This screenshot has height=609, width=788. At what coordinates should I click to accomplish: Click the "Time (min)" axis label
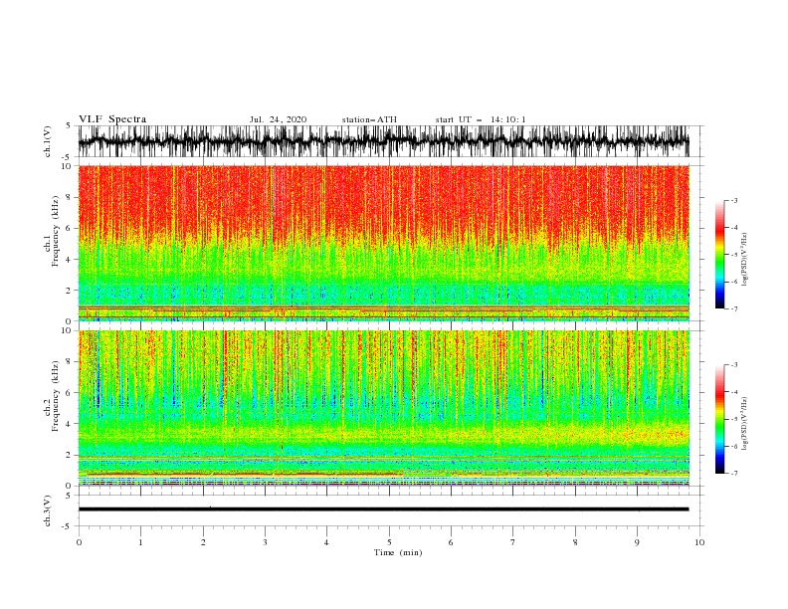(x=398, y=552)
